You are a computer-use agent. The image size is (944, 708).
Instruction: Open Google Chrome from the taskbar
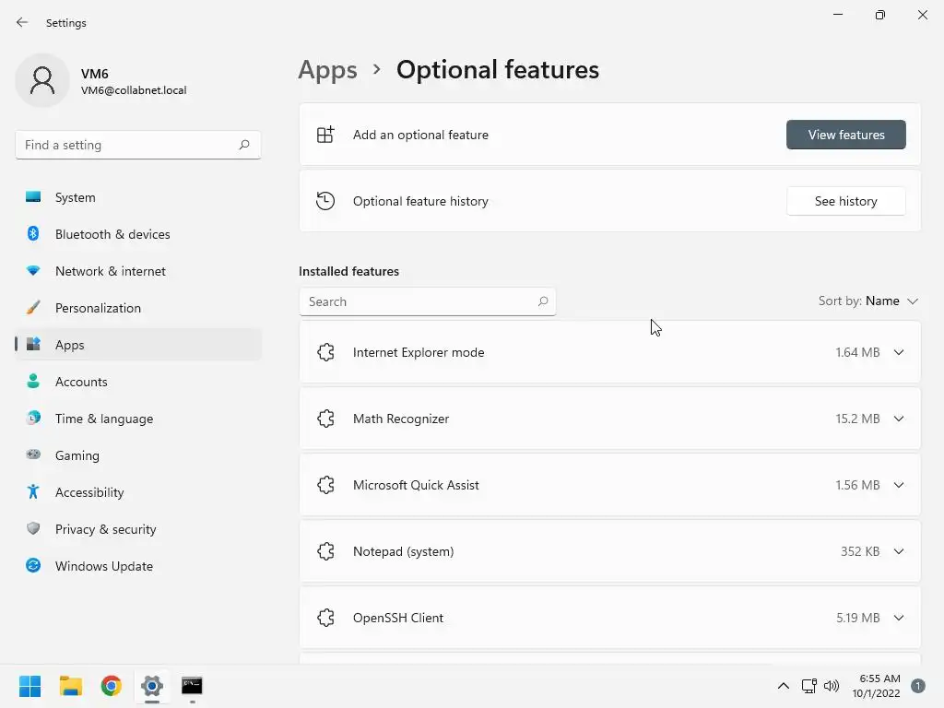click(112, 686)
